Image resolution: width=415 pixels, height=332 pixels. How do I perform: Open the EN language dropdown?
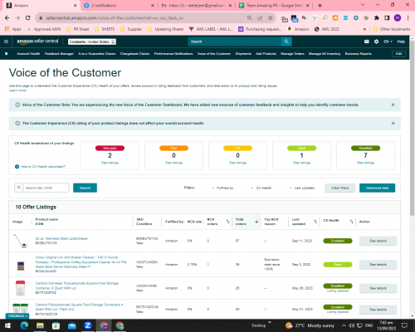pyautogui.click(x=388, y=41)
